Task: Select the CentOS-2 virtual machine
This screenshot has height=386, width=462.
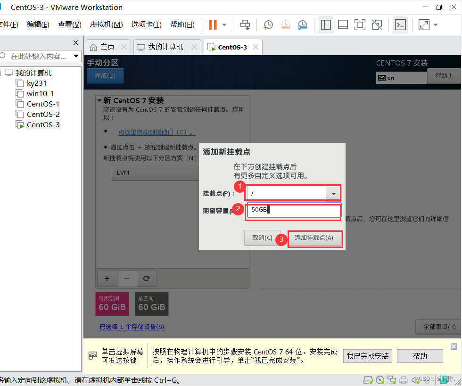Action: coord(43,115)
